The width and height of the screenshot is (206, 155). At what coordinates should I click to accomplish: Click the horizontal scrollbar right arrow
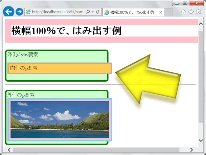pos(192,150)
